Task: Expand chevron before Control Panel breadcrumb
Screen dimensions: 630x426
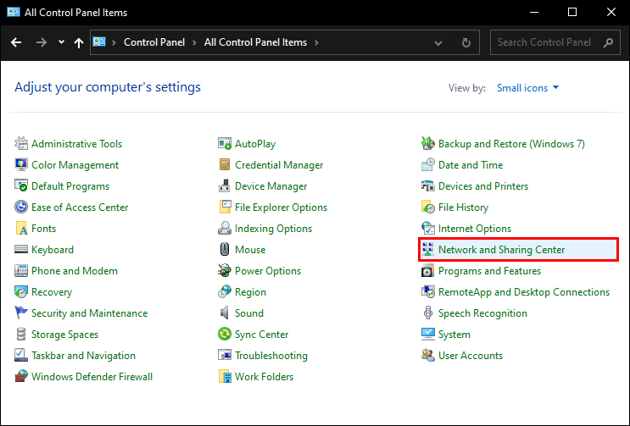Action: (114, 42)
